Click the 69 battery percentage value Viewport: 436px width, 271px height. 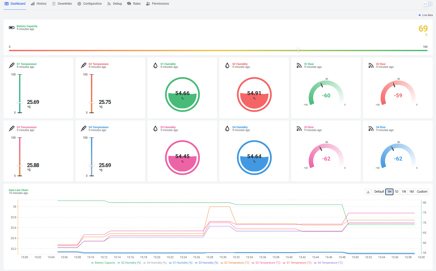(423, 28)
